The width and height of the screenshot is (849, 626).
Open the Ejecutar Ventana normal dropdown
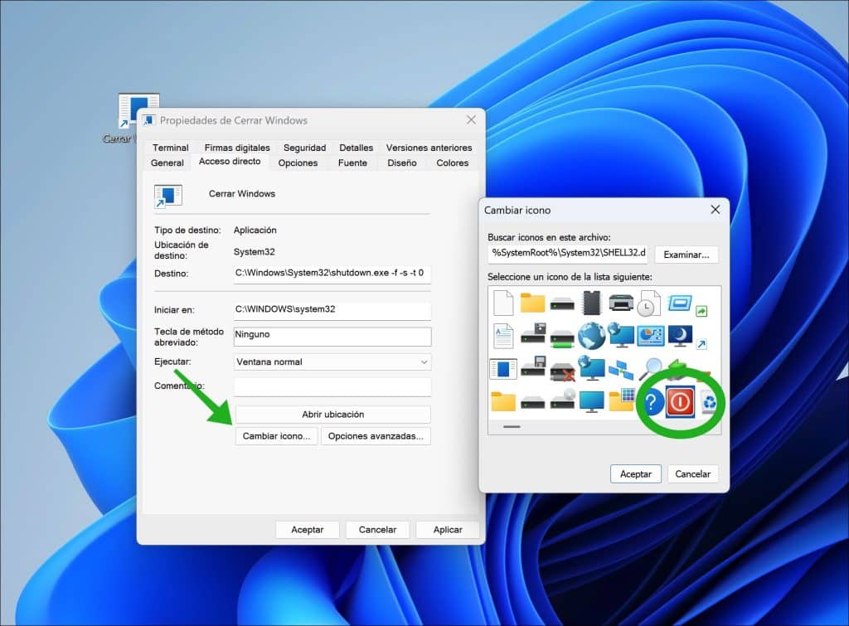pos(332,362)
